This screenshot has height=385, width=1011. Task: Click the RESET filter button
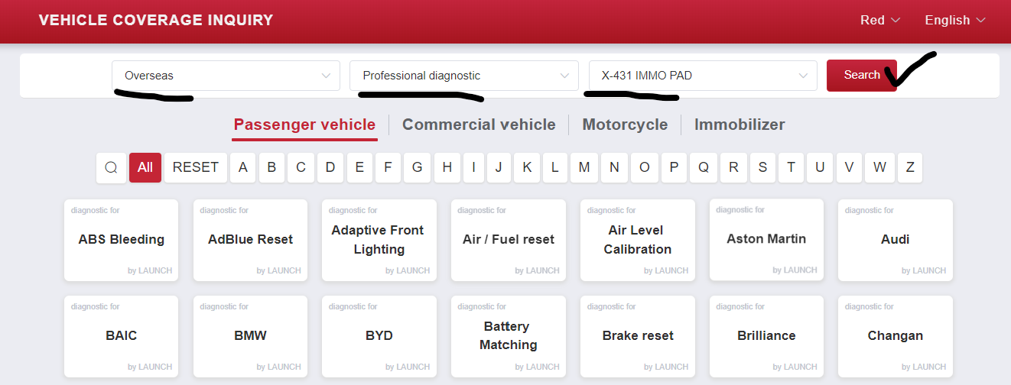196,167
